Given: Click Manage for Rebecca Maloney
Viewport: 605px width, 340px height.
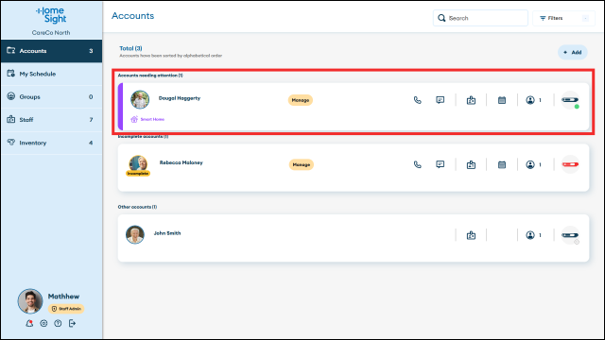Looking at the screenshot, I should (301, 164).
